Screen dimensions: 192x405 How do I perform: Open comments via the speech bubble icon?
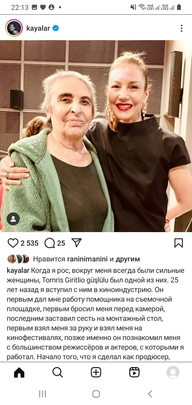(49, 243)
